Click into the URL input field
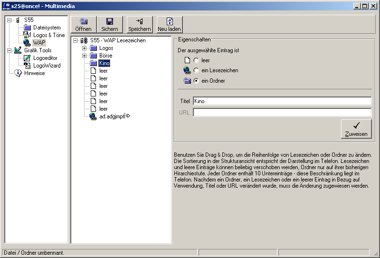The height and width of the screenshot is (258, 380). 282,112
